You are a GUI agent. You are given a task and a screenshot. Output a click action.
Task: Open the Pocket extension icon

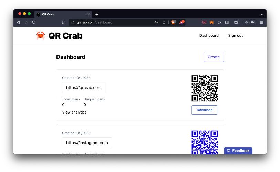[204, 22]
